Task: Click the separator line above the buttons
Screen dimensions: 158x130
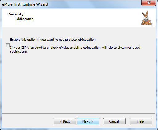Action: (79, 113)
